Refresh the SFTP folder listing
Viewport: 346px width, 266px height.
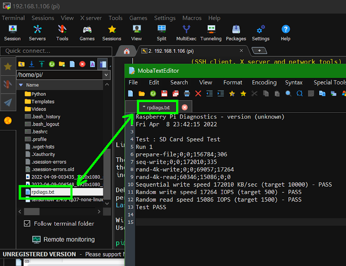(x=52, y=64)
